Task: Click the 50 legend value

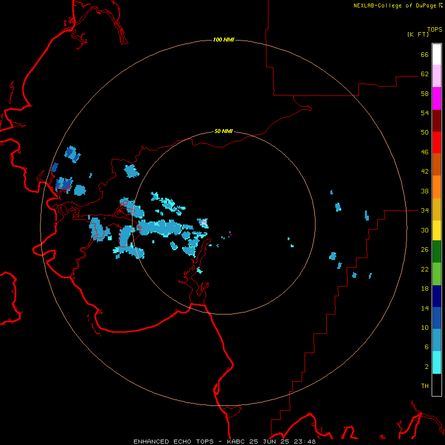Action: coord(425,132)
